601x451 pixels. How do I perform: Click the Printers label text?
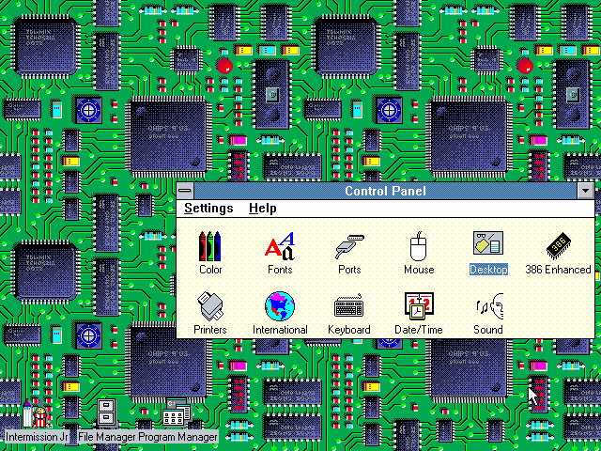coord(210,330)
